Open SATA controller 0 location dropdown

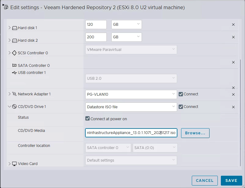(x=108, y=148)
